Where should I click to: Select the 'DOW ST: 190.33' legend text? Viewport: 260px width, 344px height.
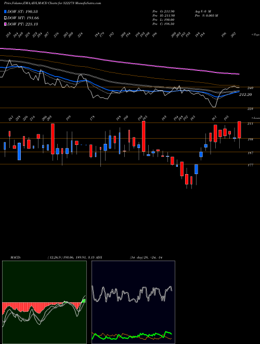pos(22,11)
